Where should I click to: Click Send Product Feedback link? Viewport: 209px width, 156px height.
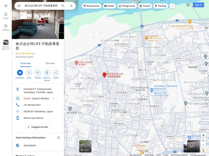(179, 155)
